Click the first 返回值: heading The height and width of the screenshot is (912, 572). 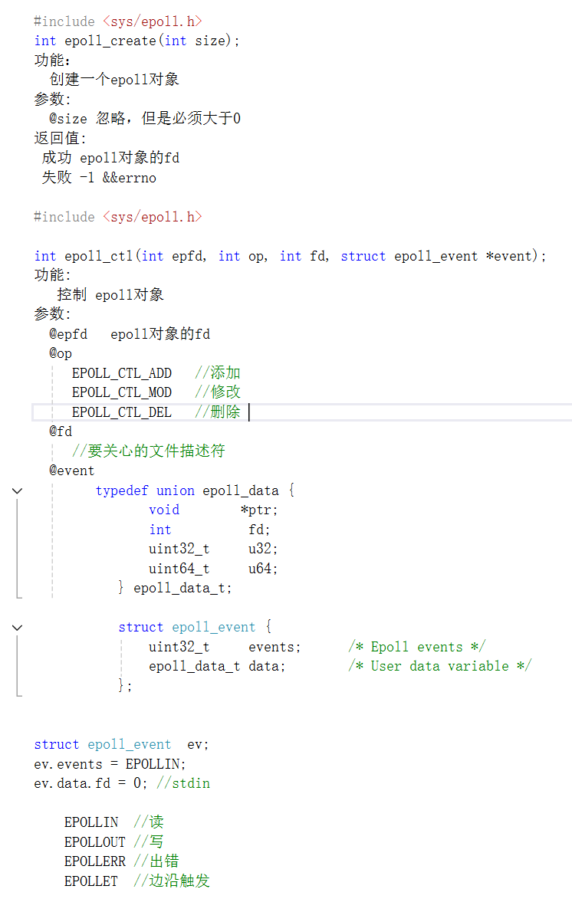pos(61,139)
